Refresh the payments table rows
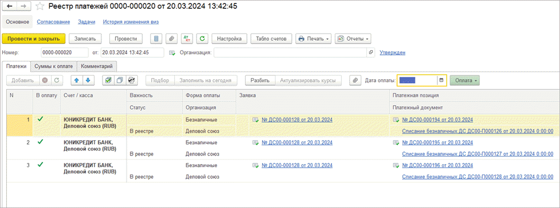This screenshot has height=208, width=560. [56, 81]
